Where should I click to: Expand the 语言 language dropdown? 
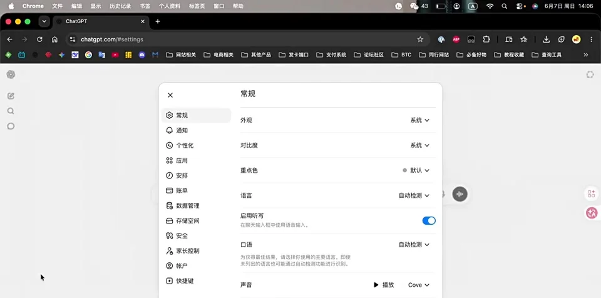414,195
